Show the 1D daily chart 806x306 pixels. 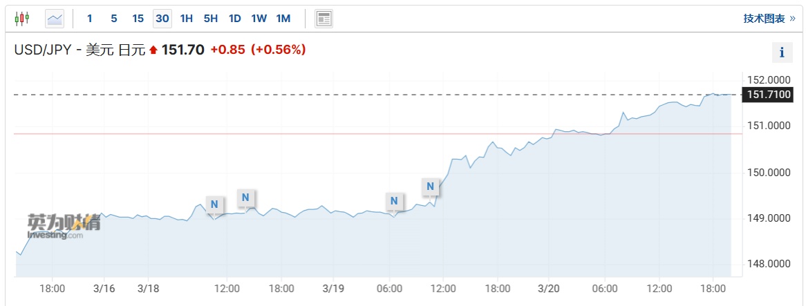click(x=235, y=19)
